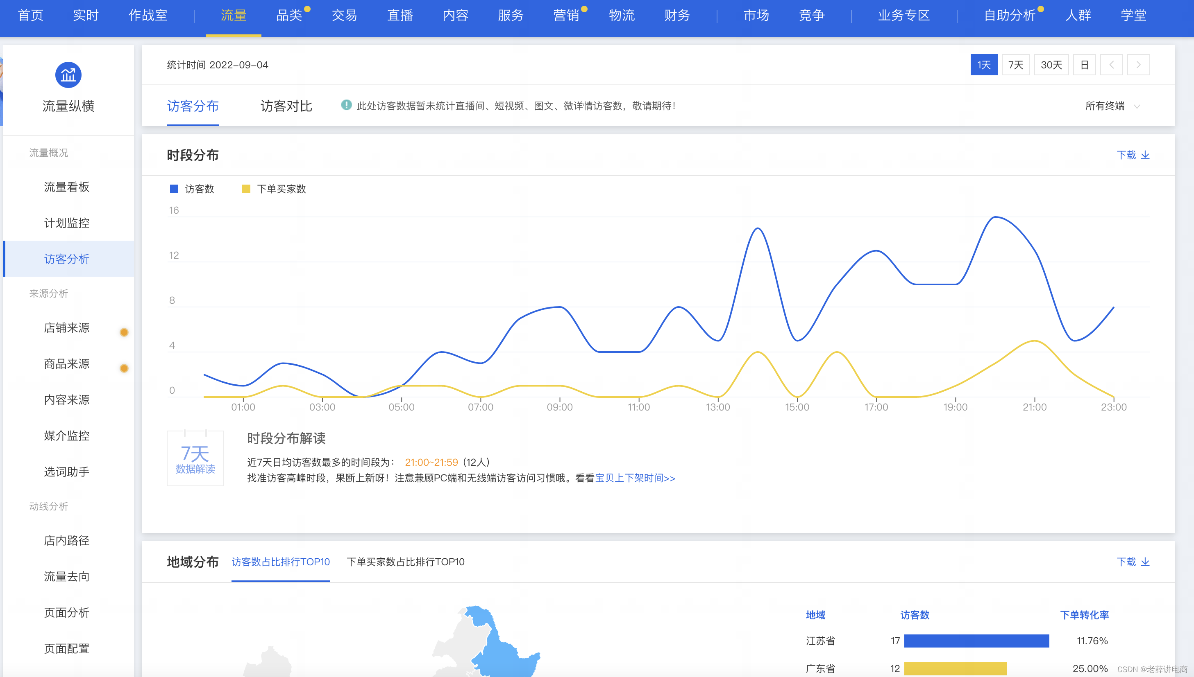The height and width of the screenshot is (677, 1194).
Task: Click the blue 江苏省 visitor bar
Action: 976,641
